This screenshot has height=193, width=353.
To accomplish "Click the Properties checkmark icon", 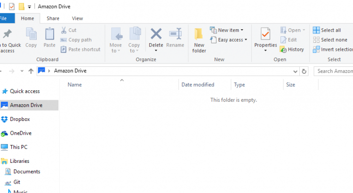I will (x=265, y=34).
